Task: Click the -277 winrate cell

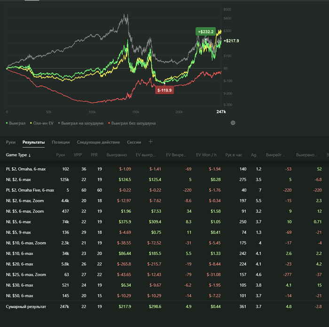Action: 287,274
